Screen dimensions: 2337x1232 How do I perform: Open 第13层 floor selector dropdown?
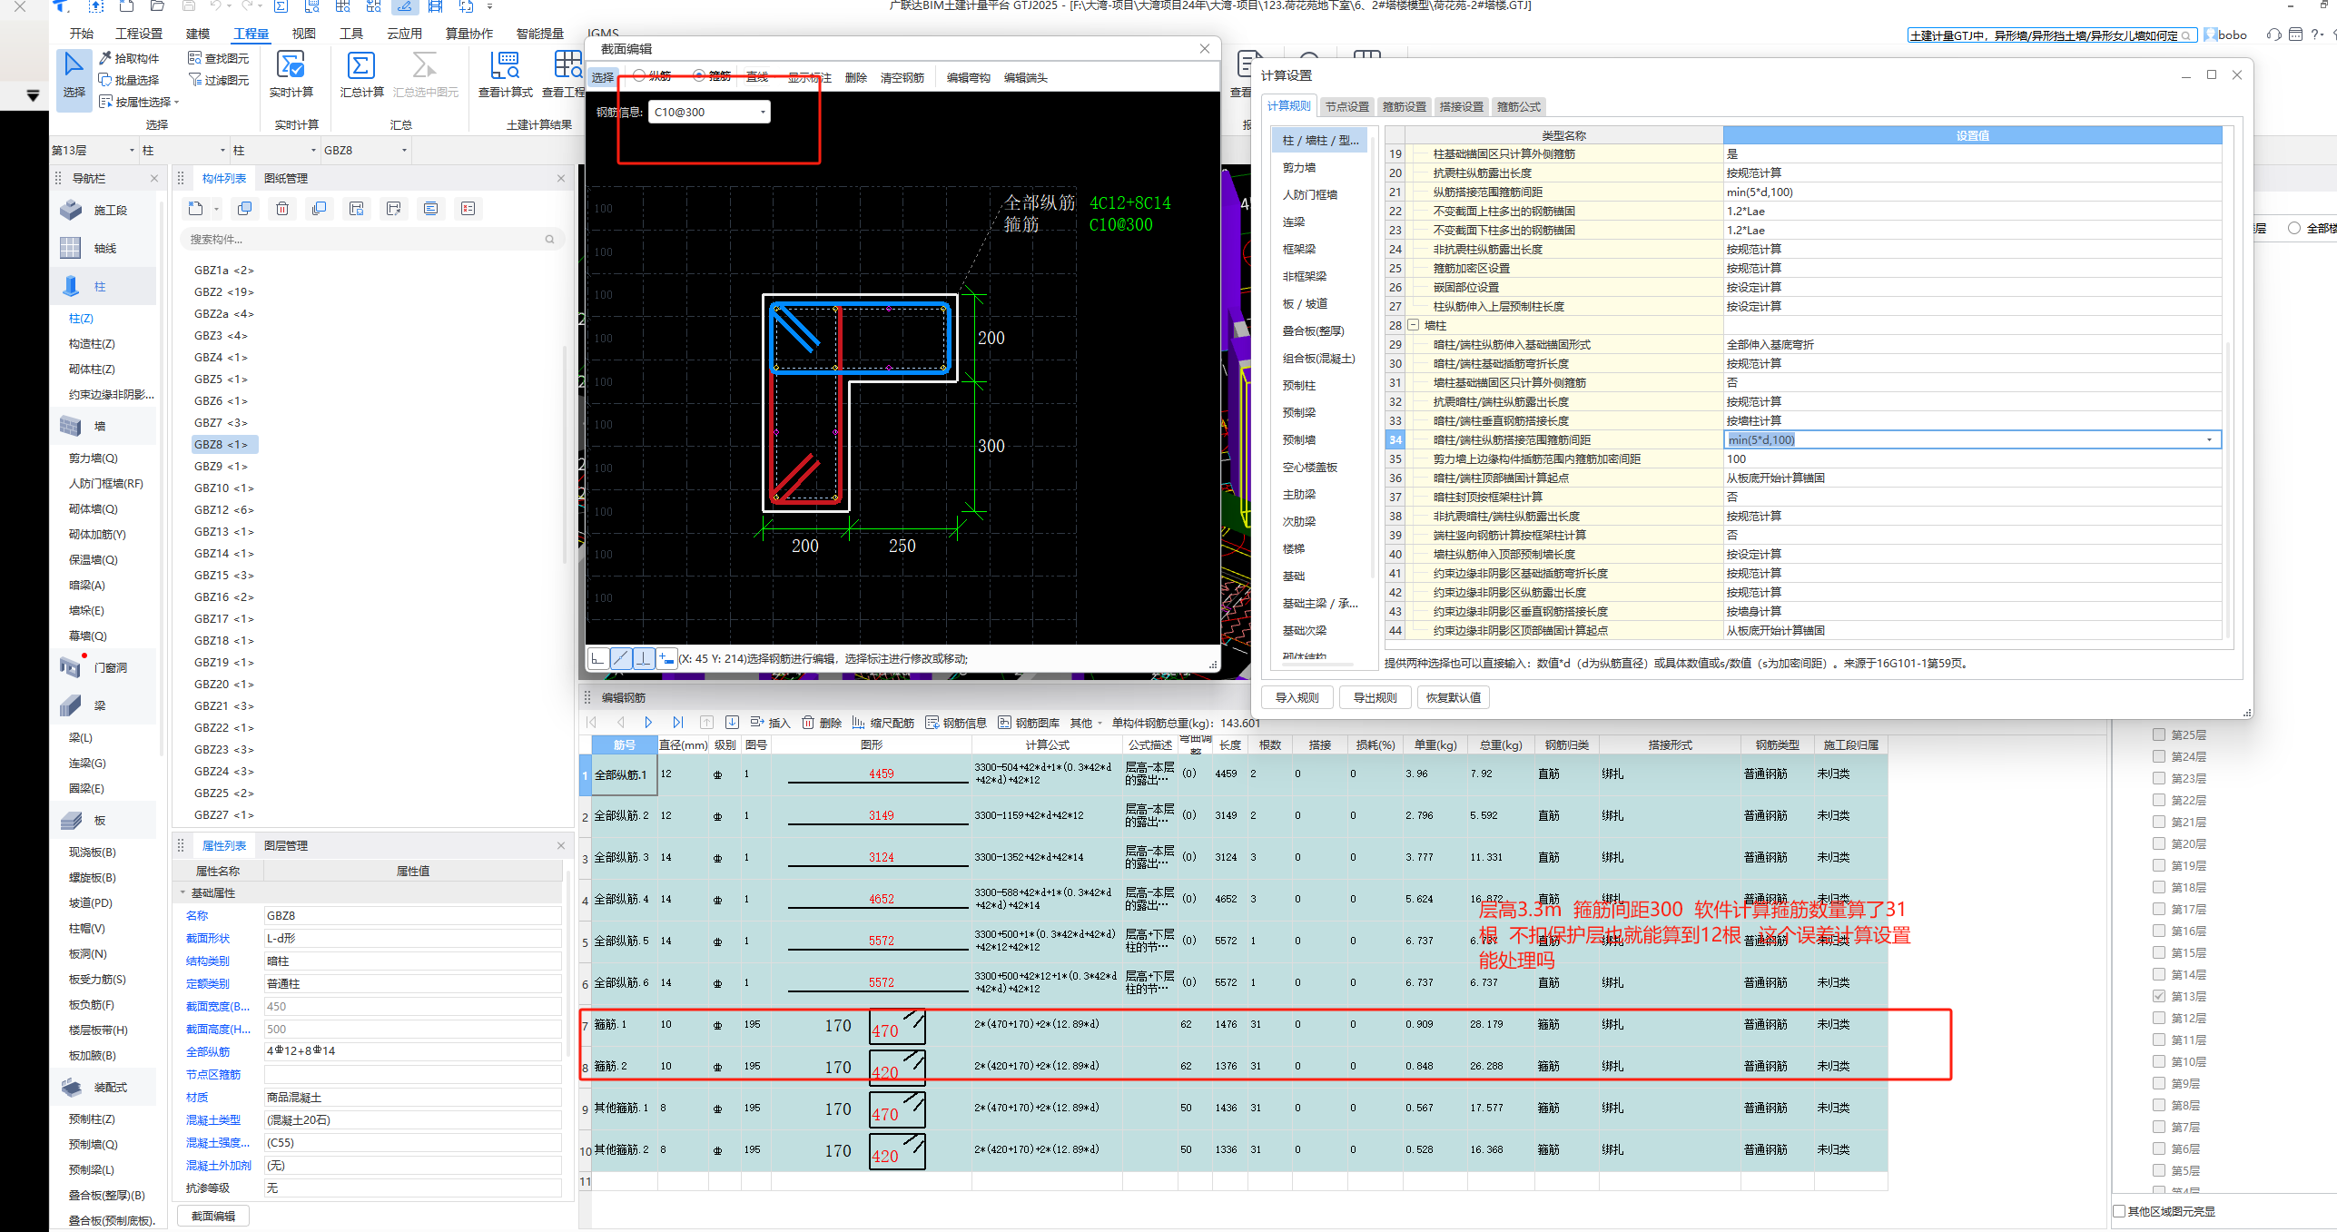[132, 151]
